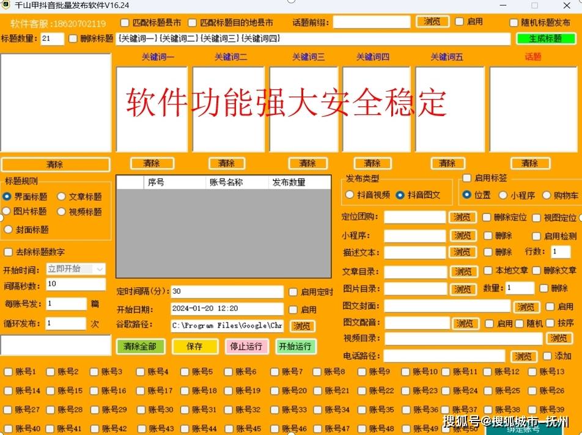Select the 界面标题 radio button
This screenshot has width=582, height=435.
coord(7,197)
